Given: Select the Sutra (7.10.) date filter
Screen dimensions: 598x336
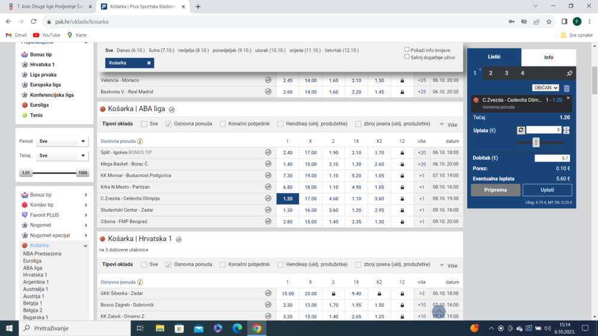Looking at the screenshot, I should (161, 51).
